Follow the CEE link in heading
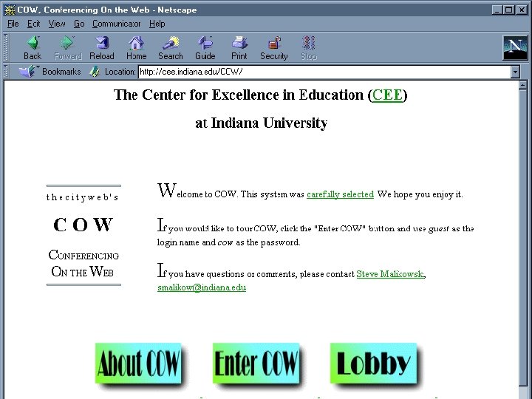 [387, 95]
